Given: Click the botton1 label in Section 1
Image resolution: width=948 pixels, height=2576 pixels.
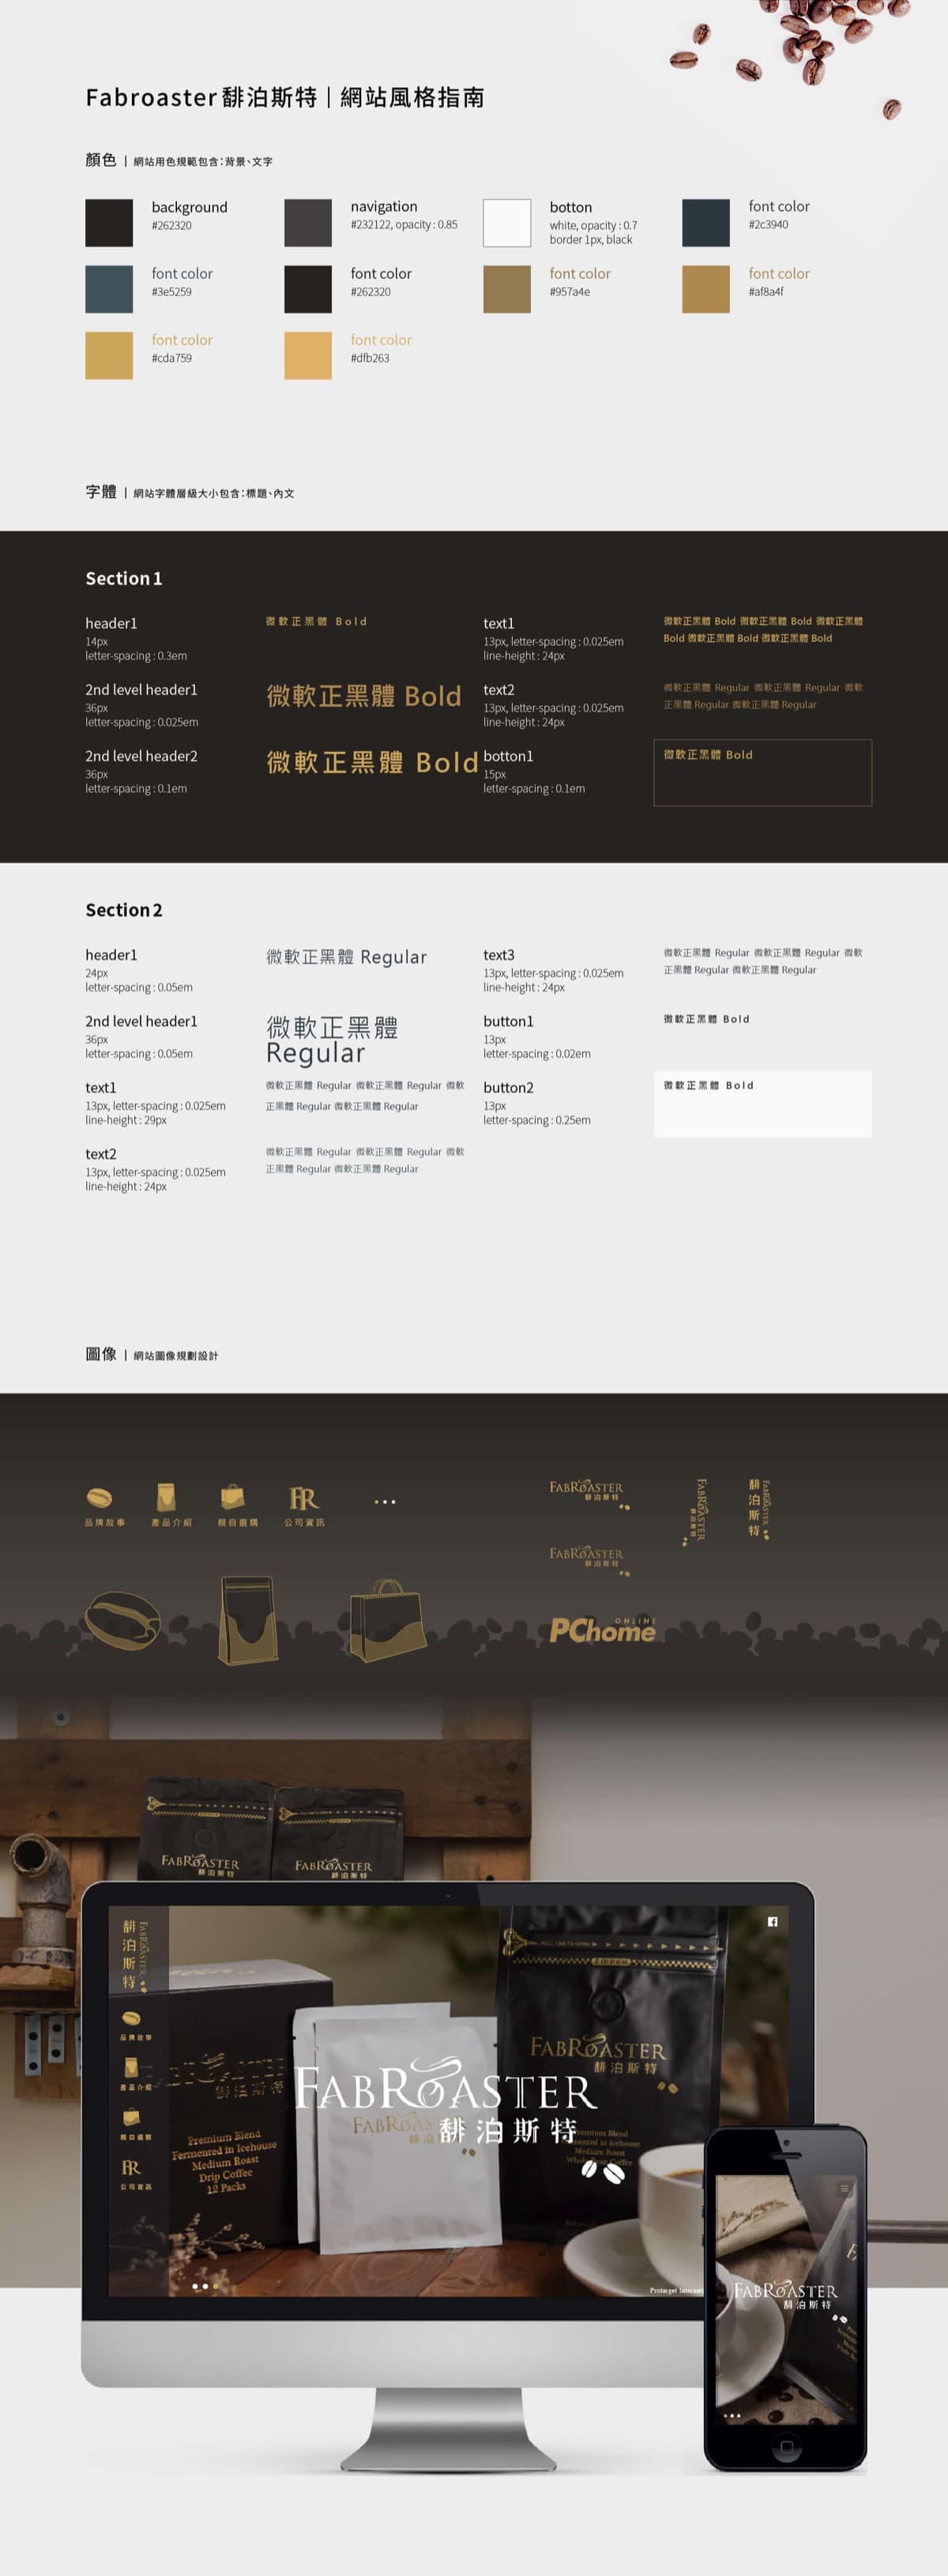Looking at the screenshot, I should pos(508,756).
